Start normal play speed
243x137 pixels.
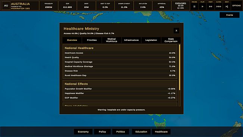point(202,6)
